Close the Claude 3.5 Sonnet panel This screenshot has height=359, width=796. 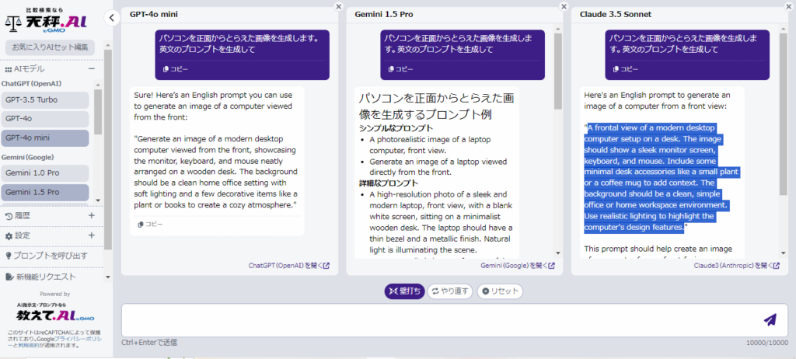click(789, 6)
